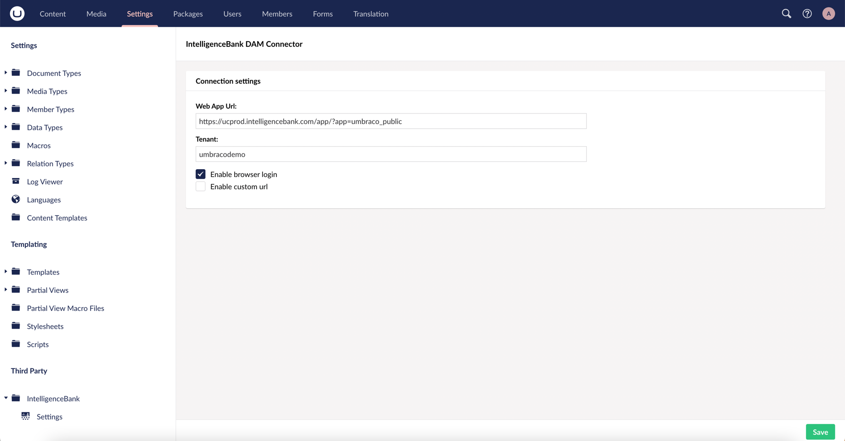Expand the Templates tree node
This screenshot has height=441, width=845.
(x=6, y=272)
